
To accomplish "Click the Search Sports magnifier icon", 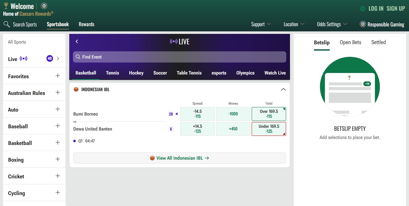I will (x=6, y=24).
